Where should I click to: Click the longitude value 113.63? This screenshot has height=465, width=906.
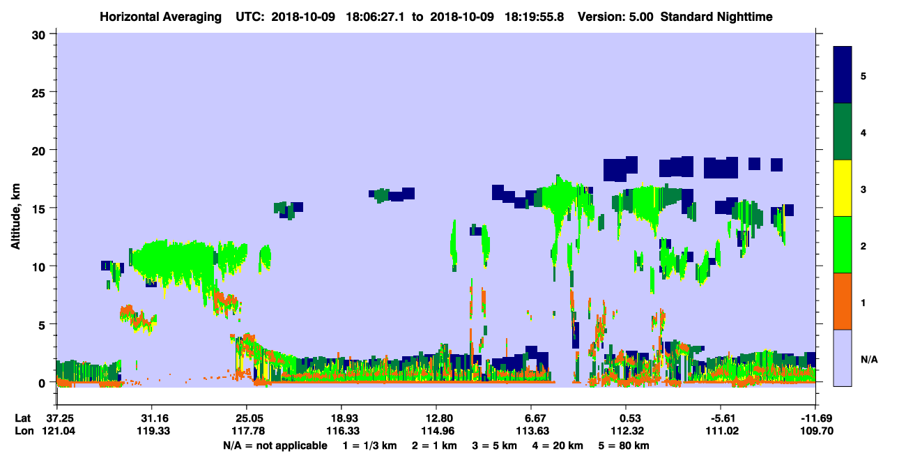[531, 432]
